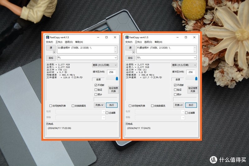
Task: Click 源 button in left window
Action: 51,48
